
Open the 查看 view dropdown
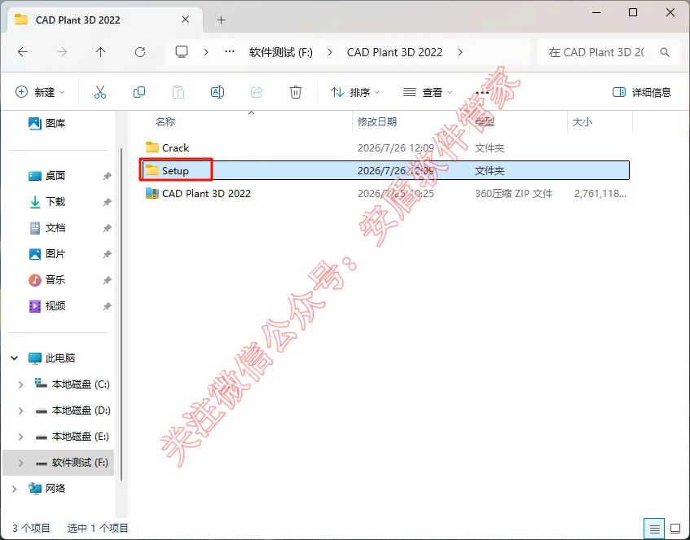click(x=428, y=92)
